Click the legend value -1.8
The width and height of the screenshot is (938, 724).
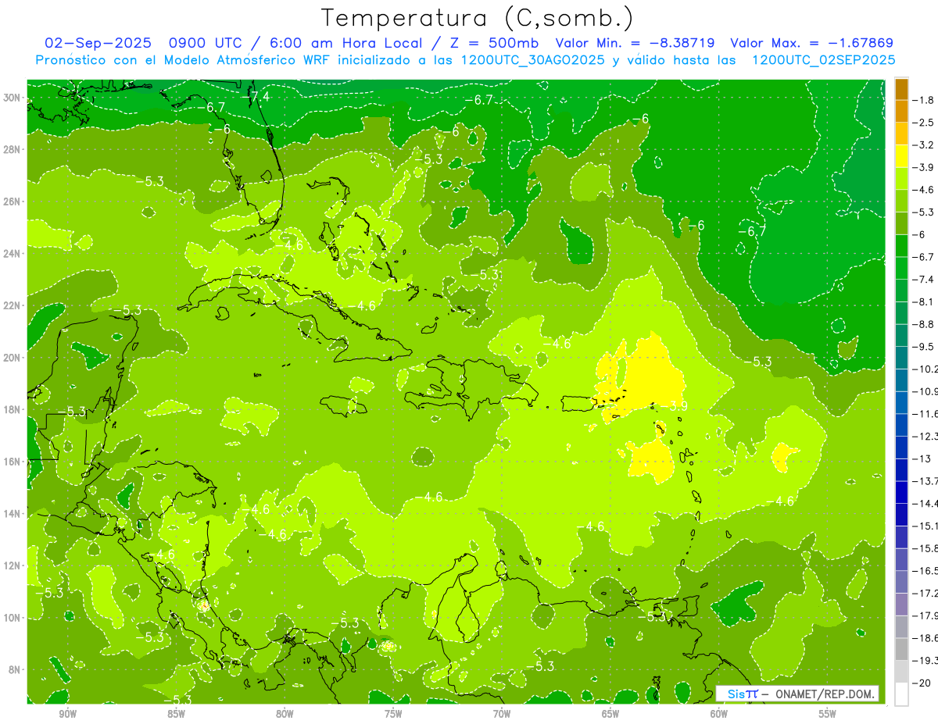pos(923,100)
